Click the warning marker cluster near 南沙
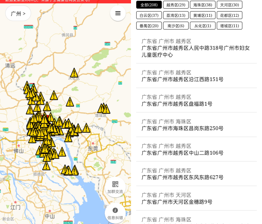The height and width of the screenshot is (224, 262). [x=70, y=170]
